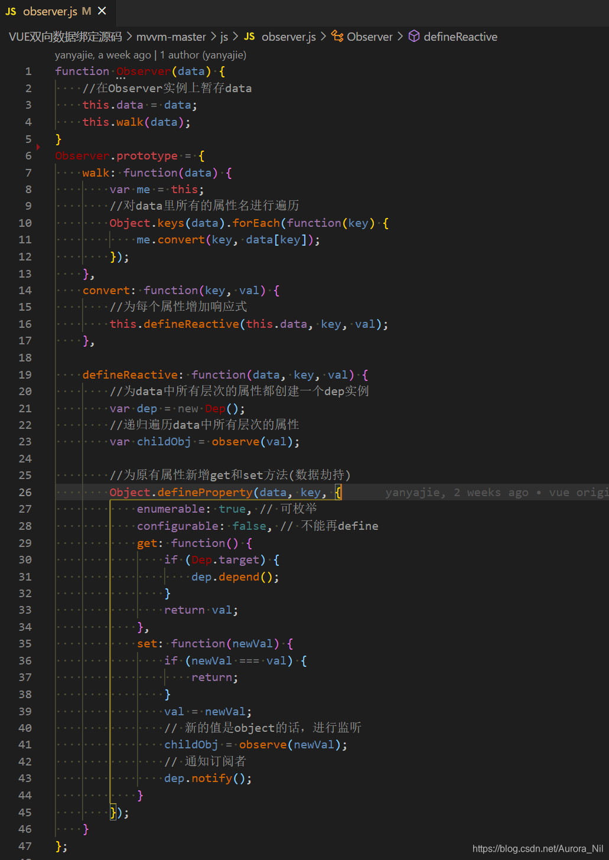Click the comment on line 9

[x=204, y=206]
